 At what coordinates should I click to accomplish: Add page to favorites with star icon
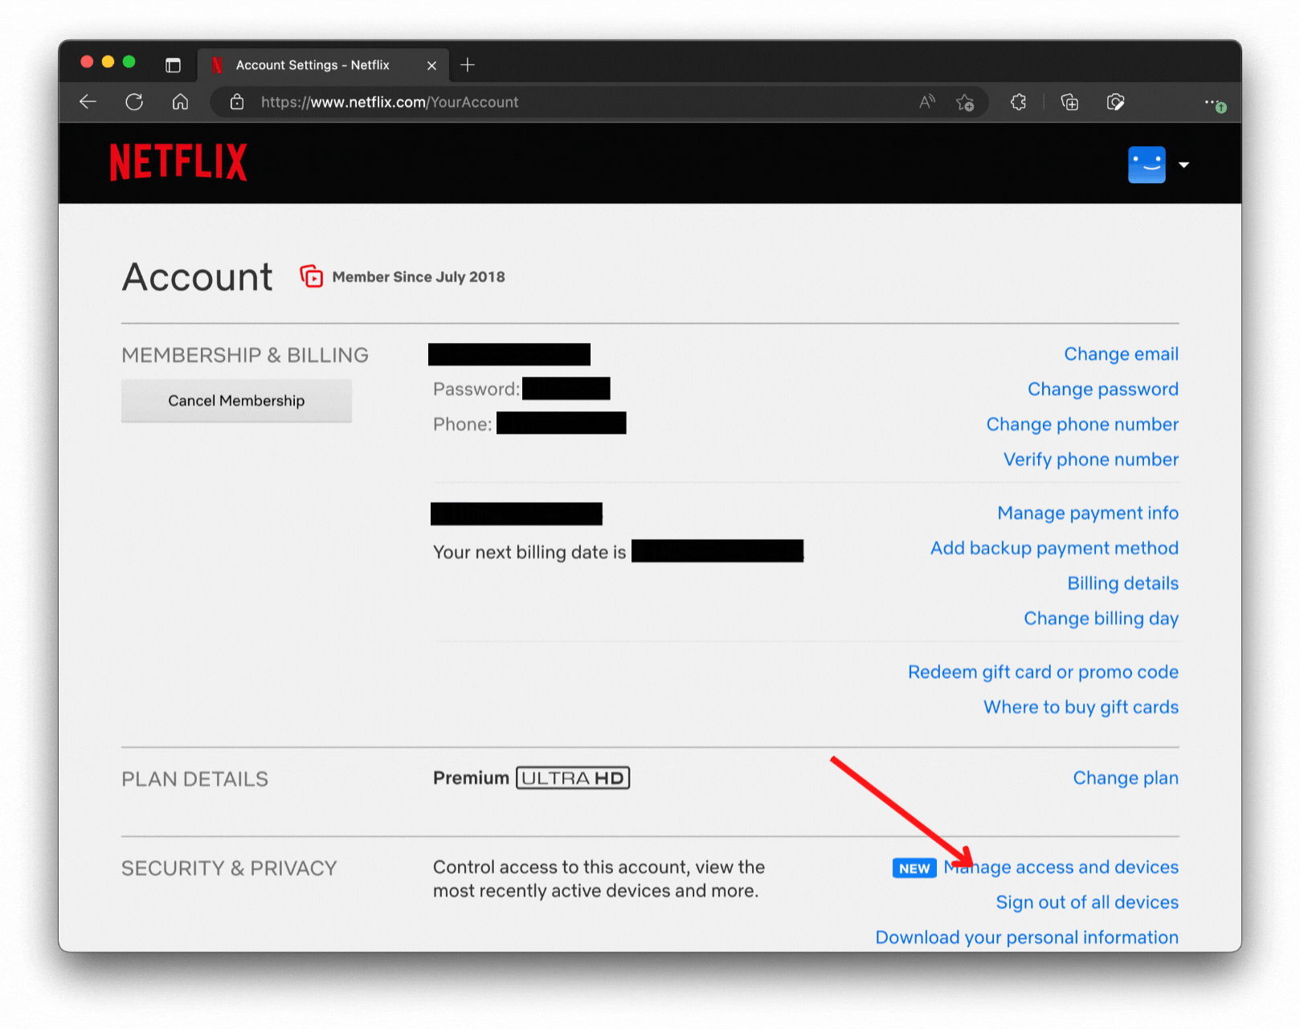(x=965, y=102)
